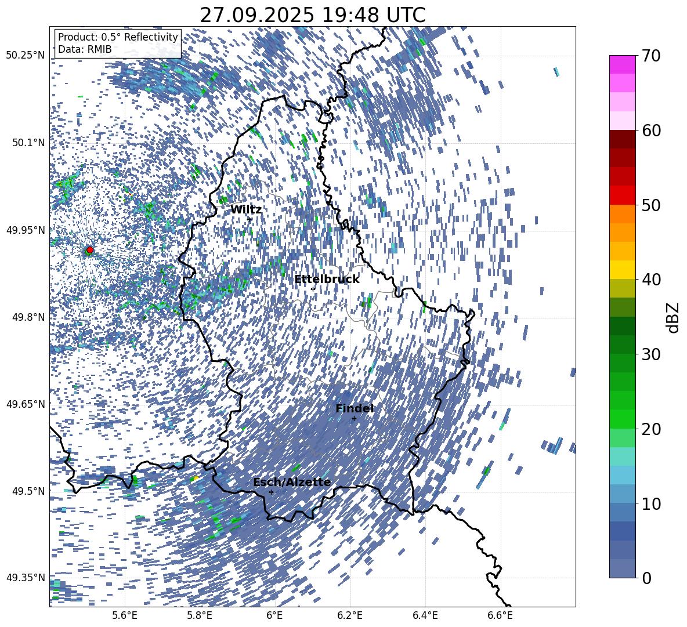Click the 50.25°N latitude tick label
This screenshot has width=687, height=627.
[26, 56]
